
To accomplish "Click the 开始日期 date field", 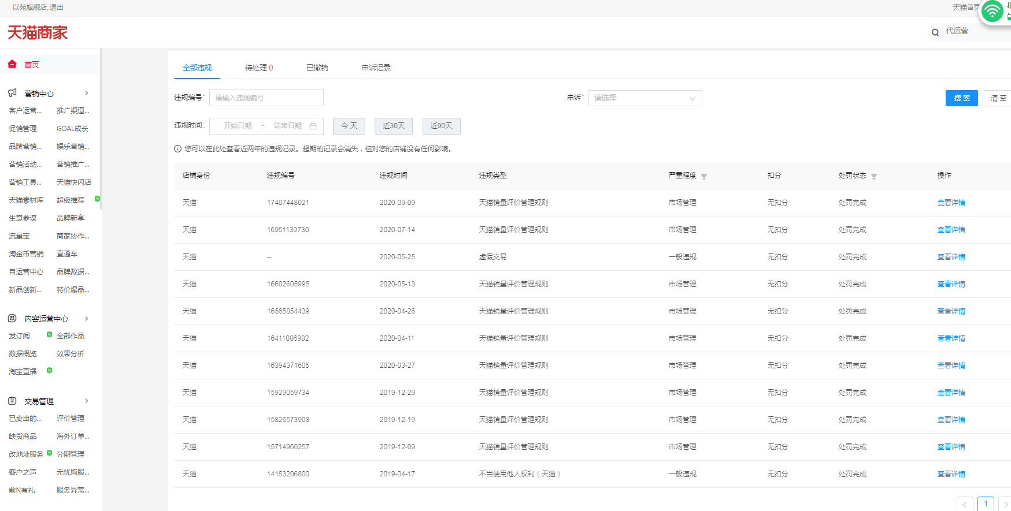I will pos(238,126).
